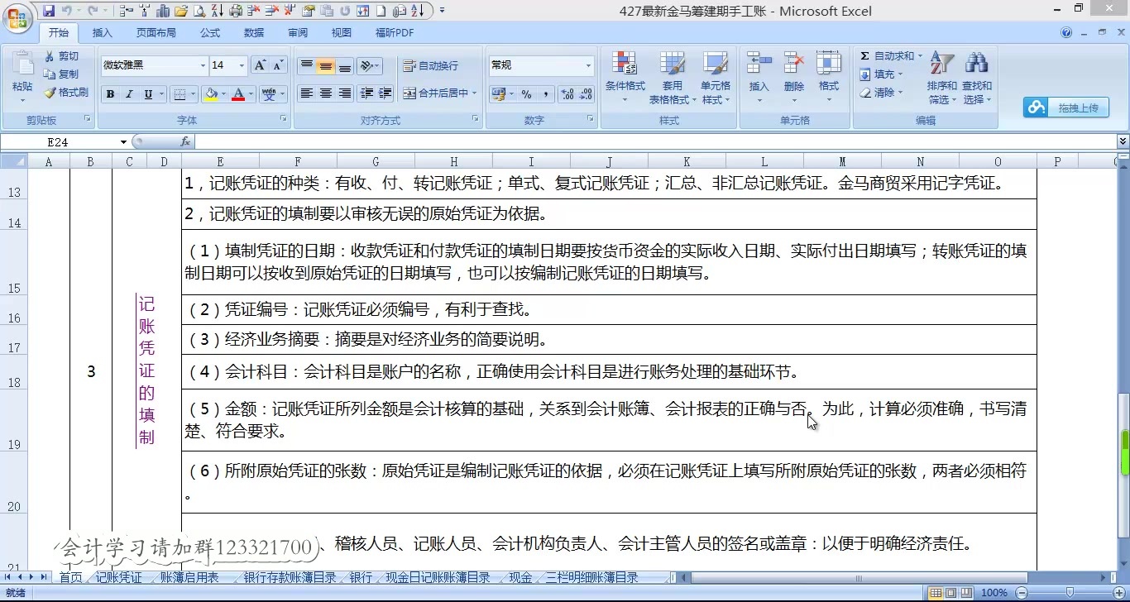Viewport: 1130px width, 602px height.
Task: Set middle vertical alignment
Action: [326, 66]
